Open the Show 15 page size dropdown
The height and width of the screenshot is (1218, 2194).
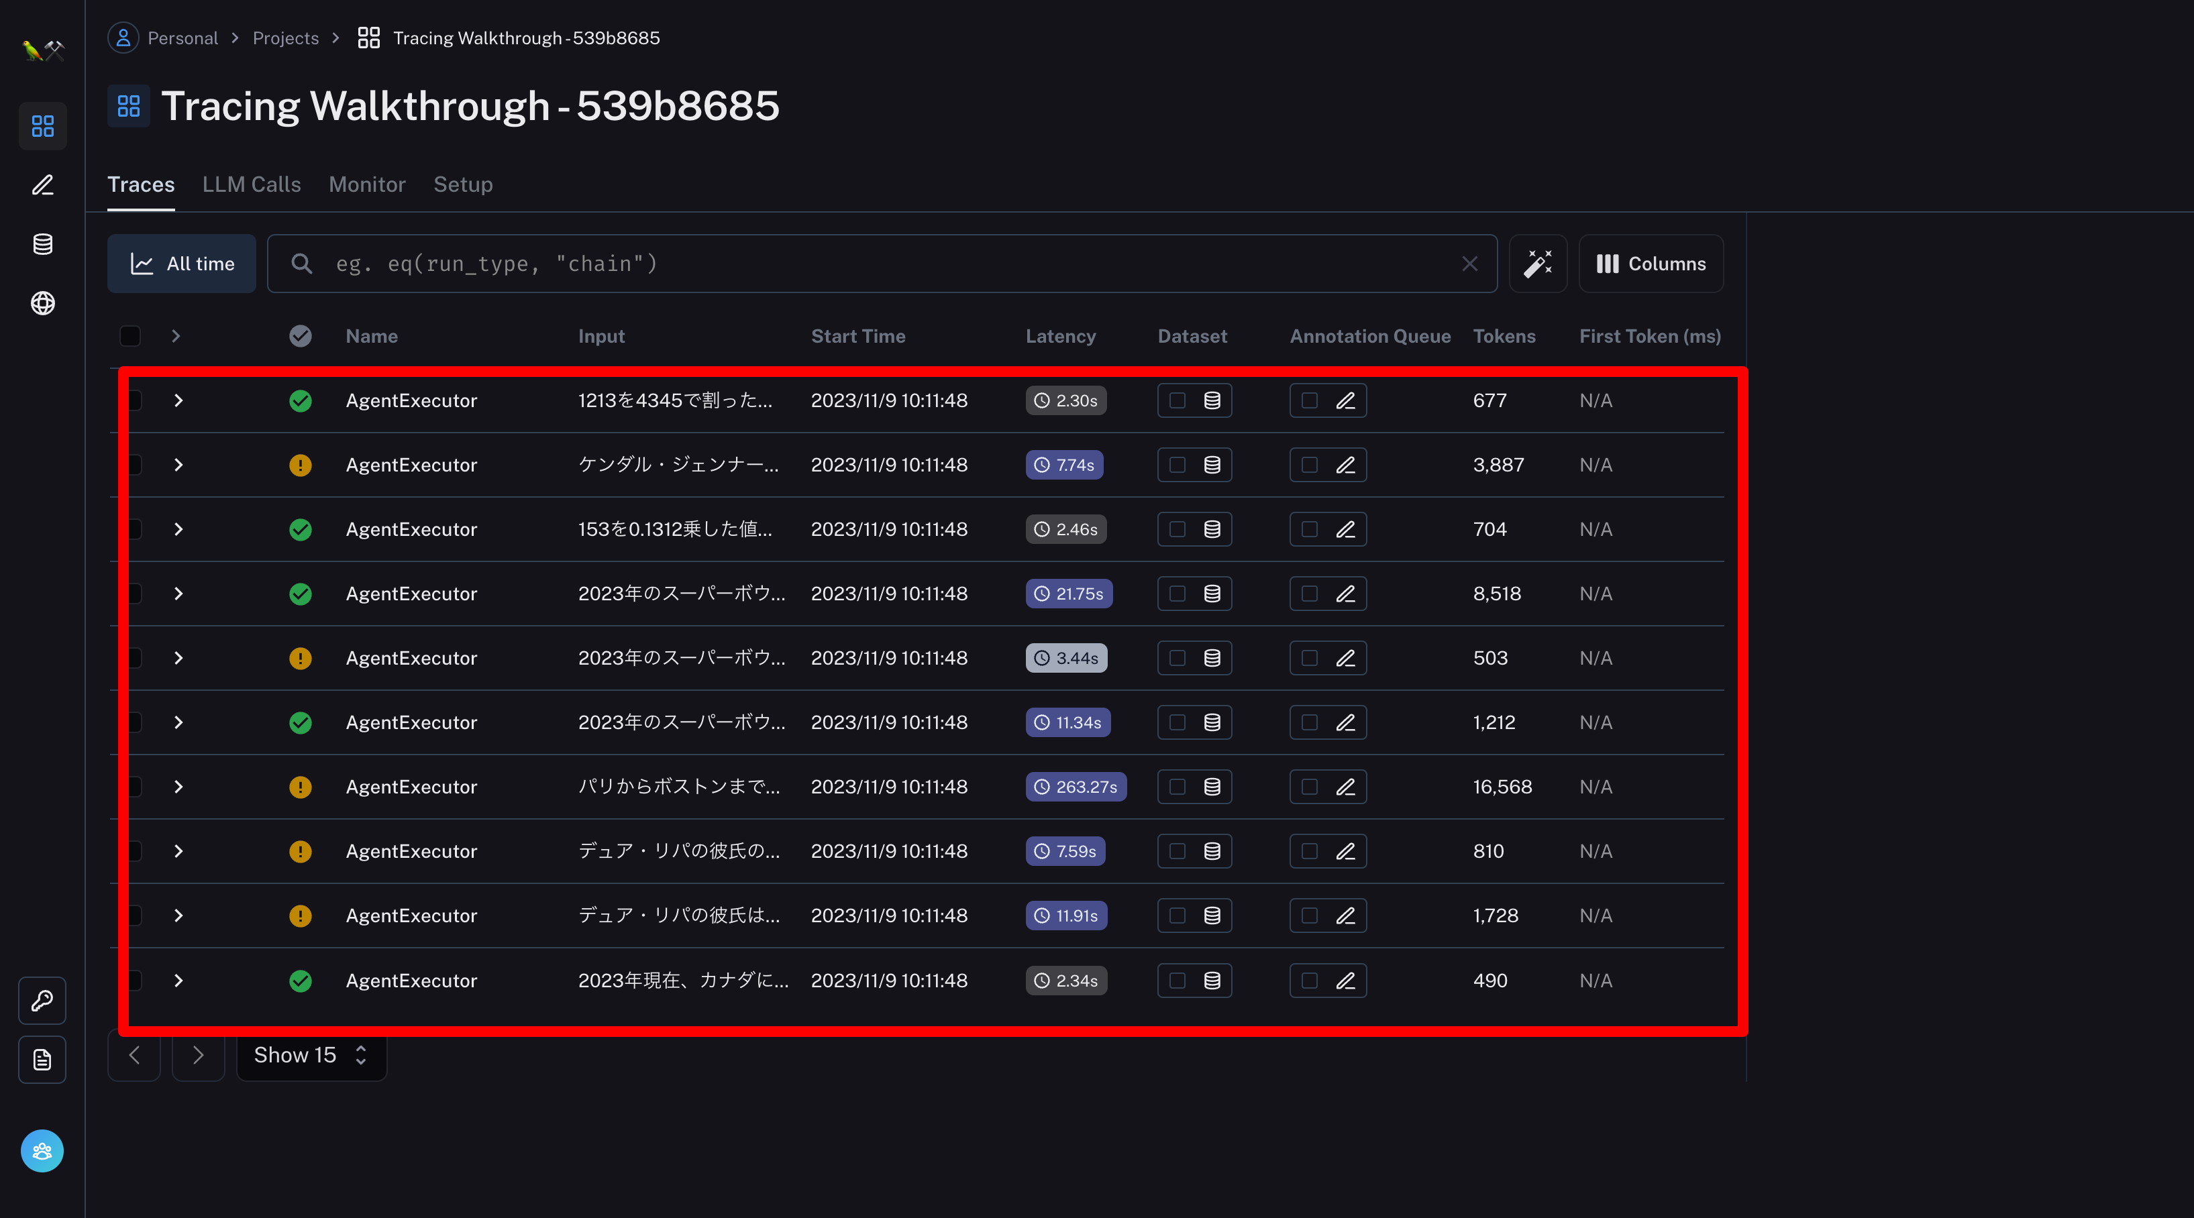point(312,1056)
